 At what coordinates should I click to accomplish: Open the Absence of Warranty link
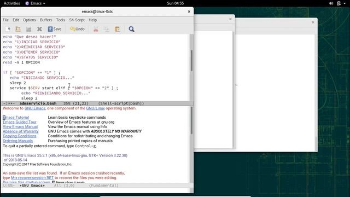(x=21, y=131)
